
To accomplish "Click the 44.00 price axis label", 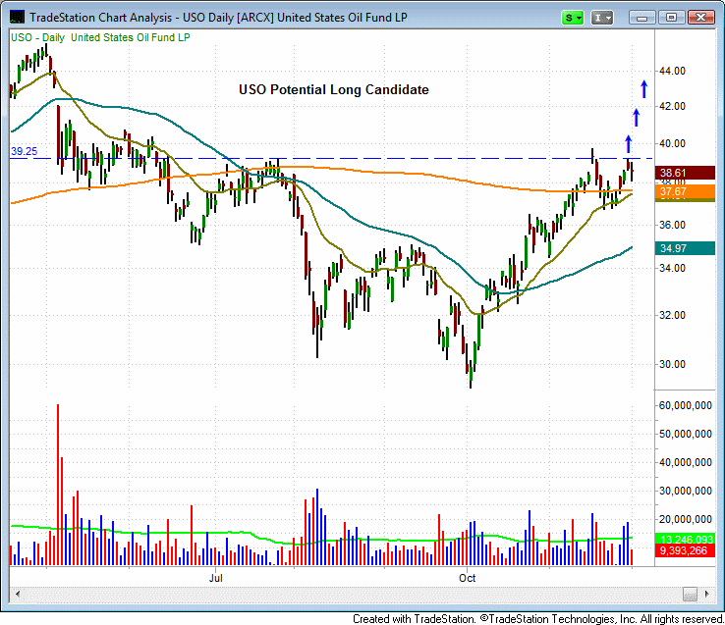I will point(673,72).
